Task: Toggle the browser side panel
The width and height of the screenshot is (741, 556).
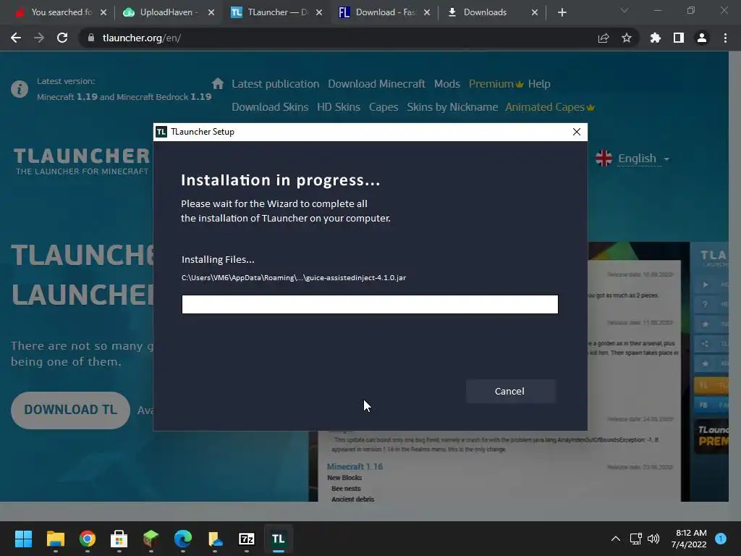Action: tap(679, 38)
